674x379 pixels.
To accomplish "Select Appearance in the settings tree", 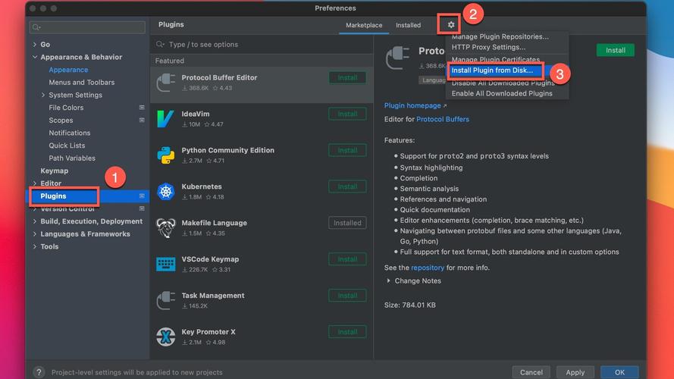I will 68,70.
